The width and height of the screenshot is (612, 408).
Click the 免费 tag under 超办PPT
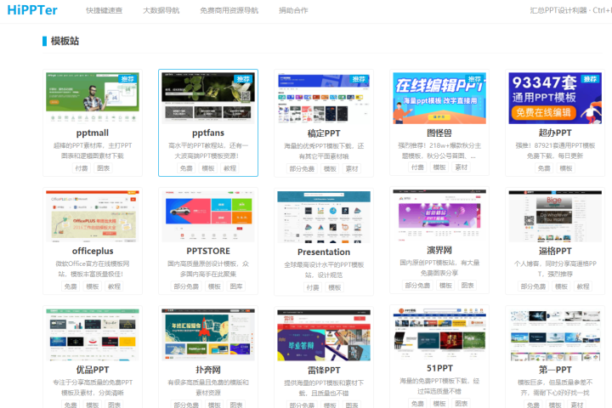point(544,168)
